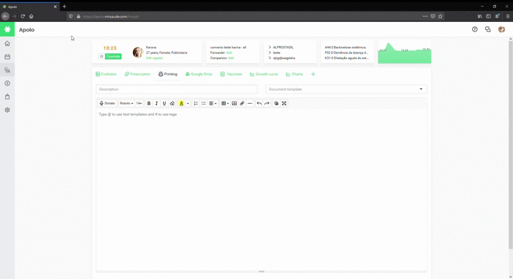Toggle italic text formatting

[x=156, y=104]
